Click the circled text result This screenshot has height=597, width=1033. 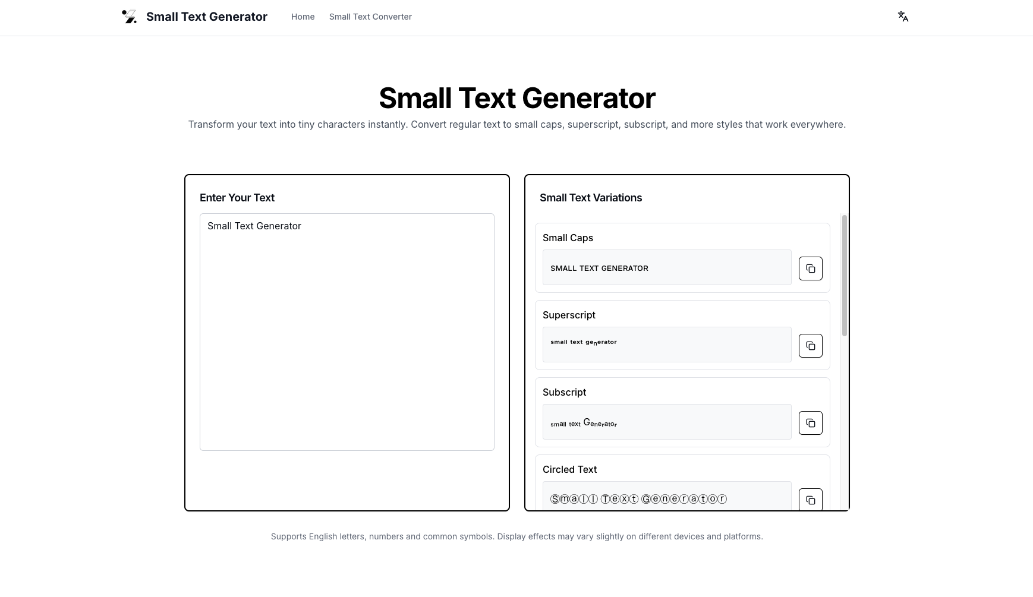click(x=666, y=498)
